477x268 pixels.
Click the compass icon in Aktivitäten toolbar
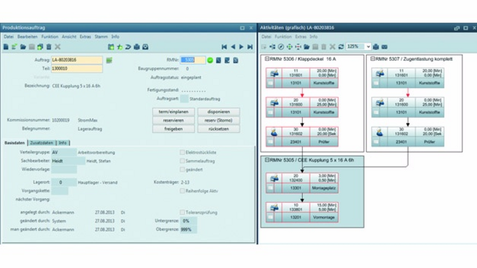pyautogui.click(x=280, y=47)
